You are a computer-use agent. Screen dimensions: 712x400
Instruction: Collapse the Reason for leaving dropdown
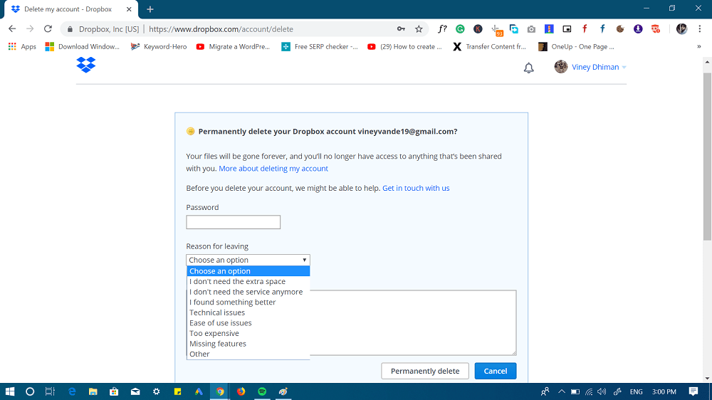(x=248, y=260)
